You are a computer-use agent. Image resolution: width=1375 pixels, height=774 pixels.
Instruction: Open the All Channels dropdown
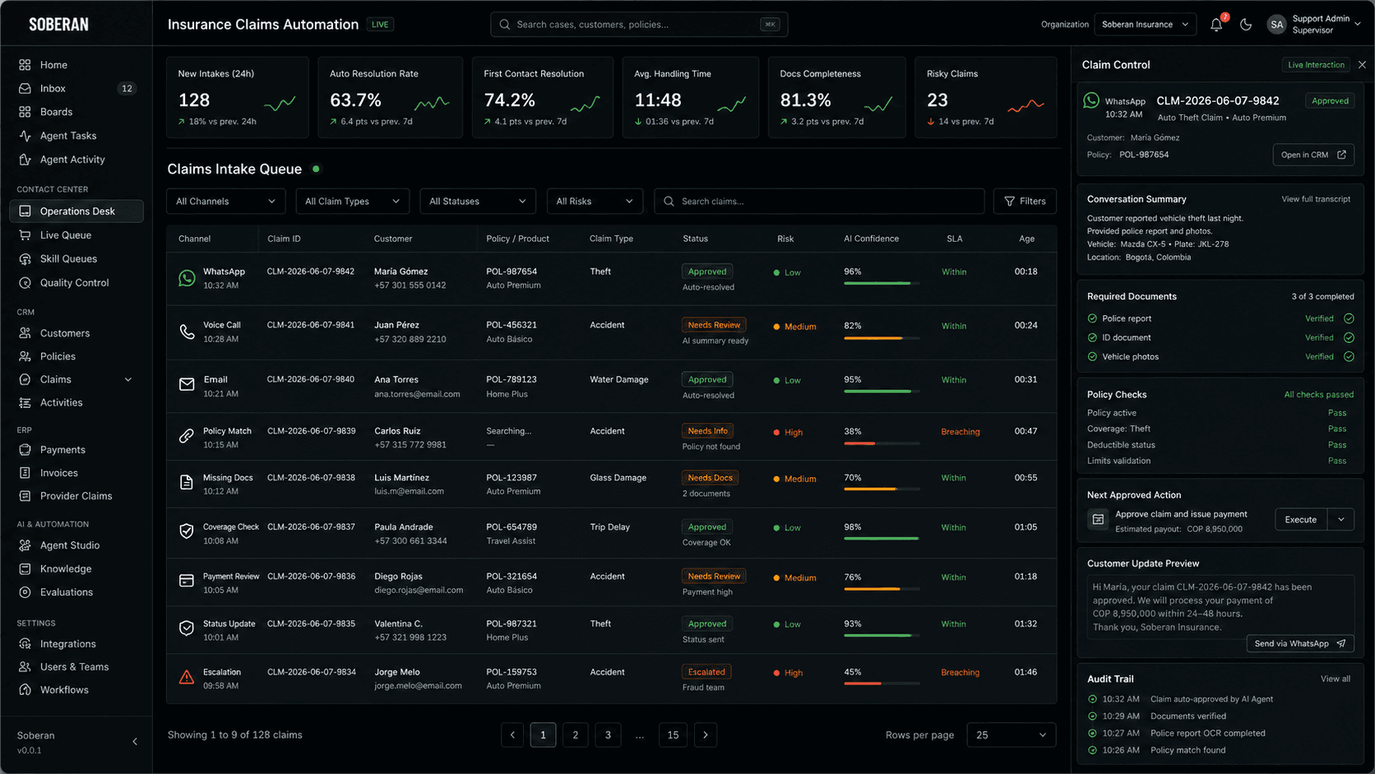pyautogui.click(x=226, y=202)
